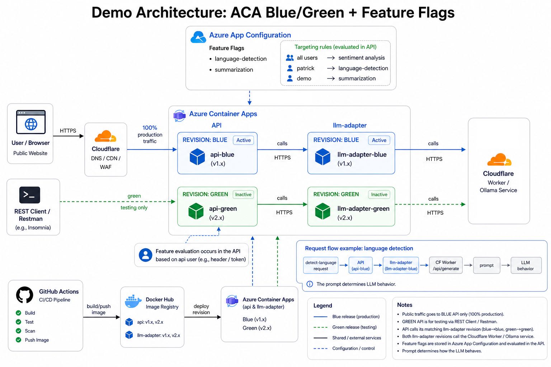Click the Azure App Configuration cloud icon
Screen dimensions: 551x367
[198, 37]
